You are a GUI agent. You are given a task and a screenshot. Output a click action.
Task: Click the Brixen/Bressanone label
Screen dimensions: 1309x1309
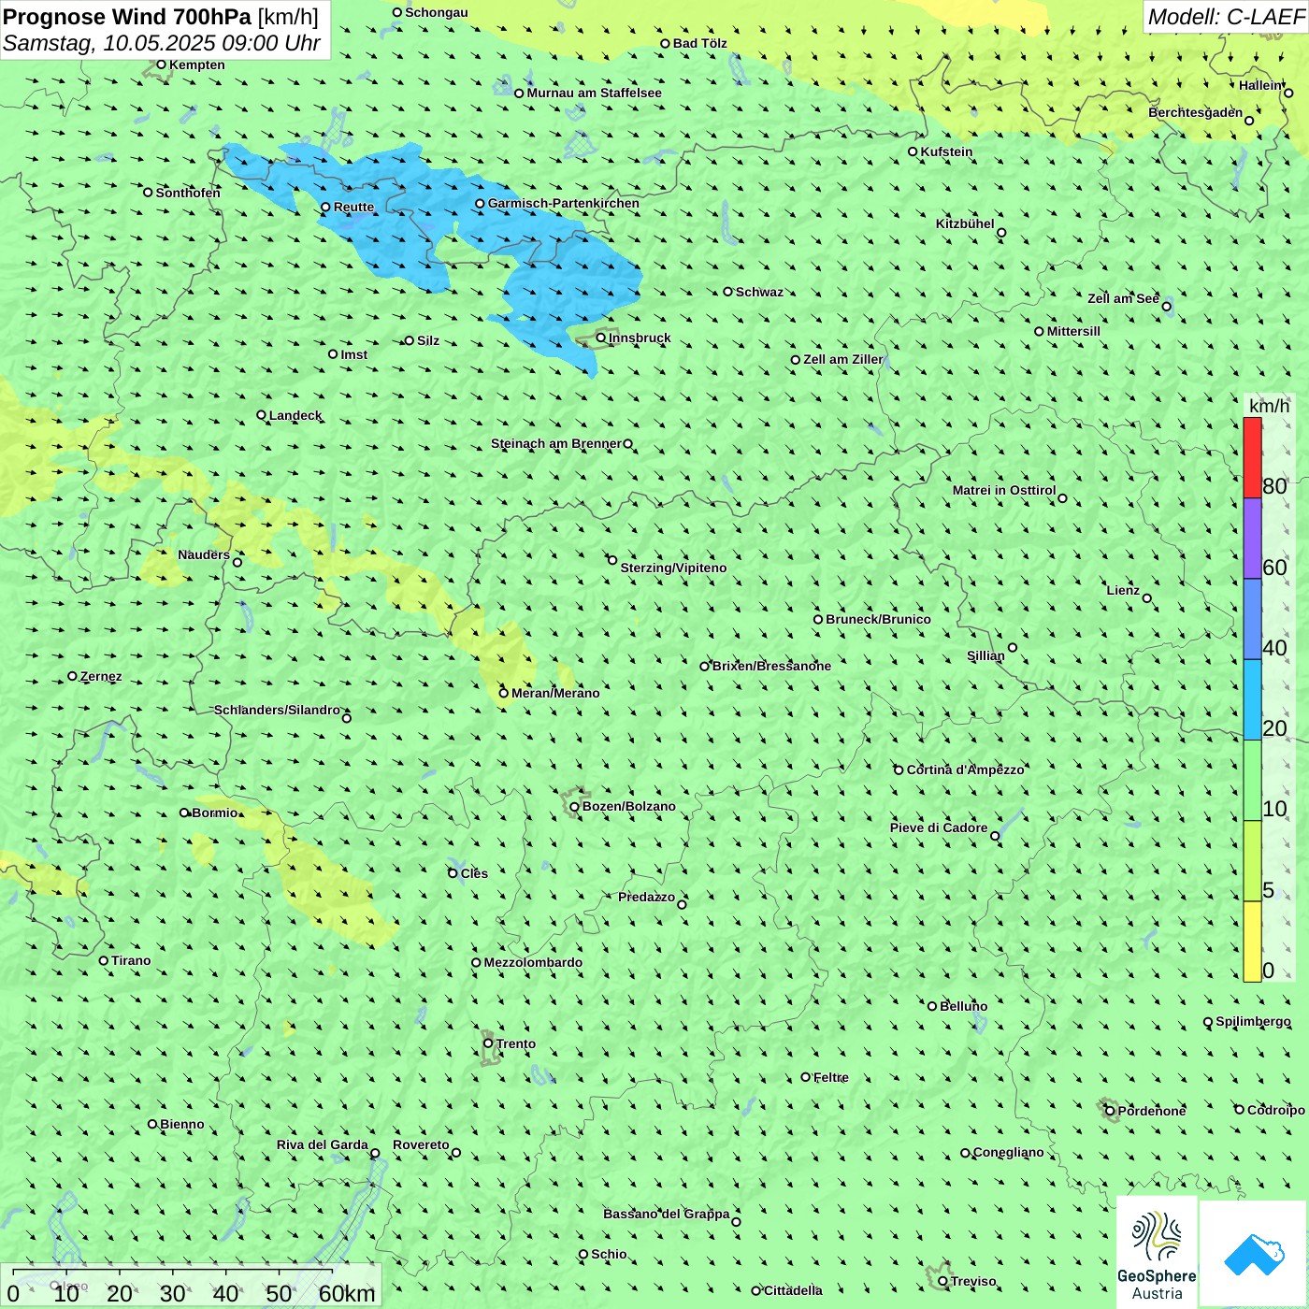(x=771, y=666)
